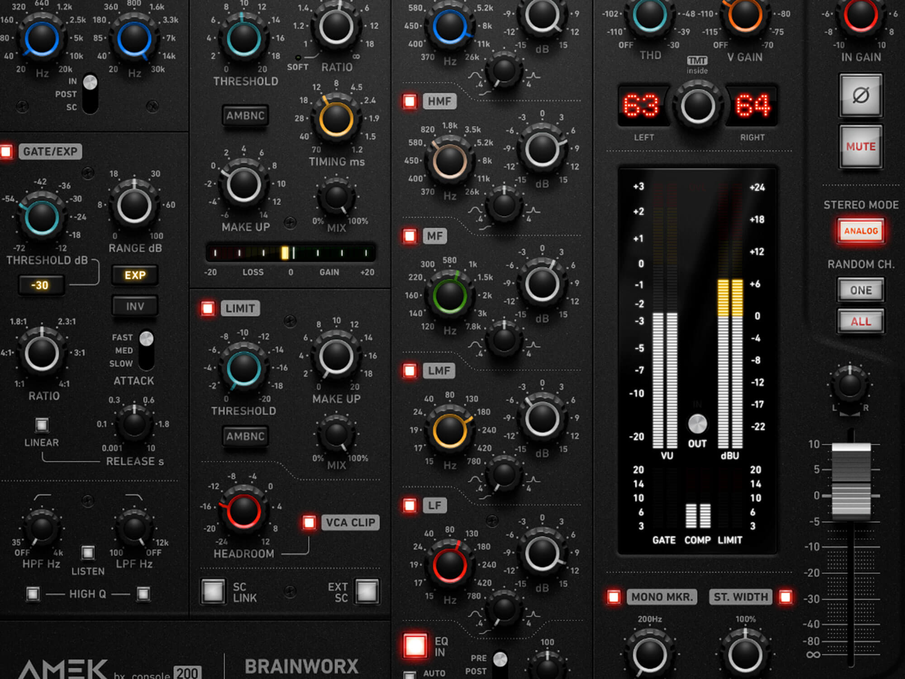
Task: Click the -30 gate threshold readout
Action: [x=41, y=284]
